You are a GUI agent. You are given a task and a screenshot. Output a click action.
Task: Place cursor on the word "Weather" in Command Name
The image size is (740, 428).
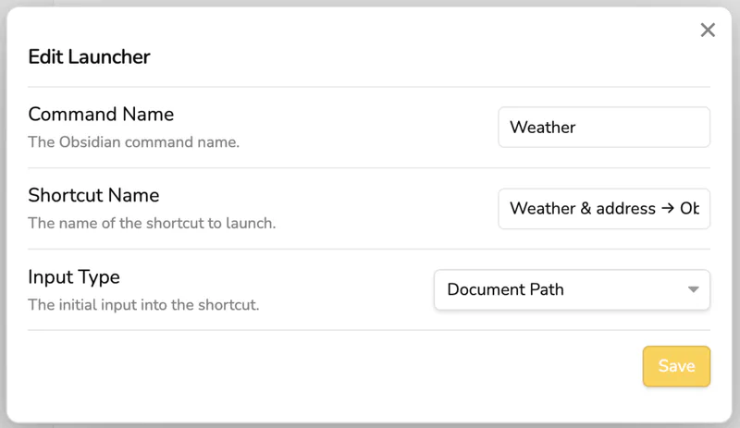point(542,128)
